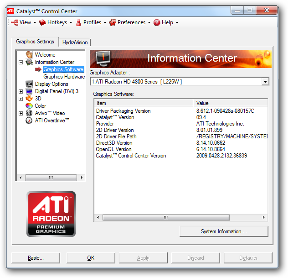Select Graphics Software in the tree
288x278 pixels.
pyautogui.click(x=63, y=69)
